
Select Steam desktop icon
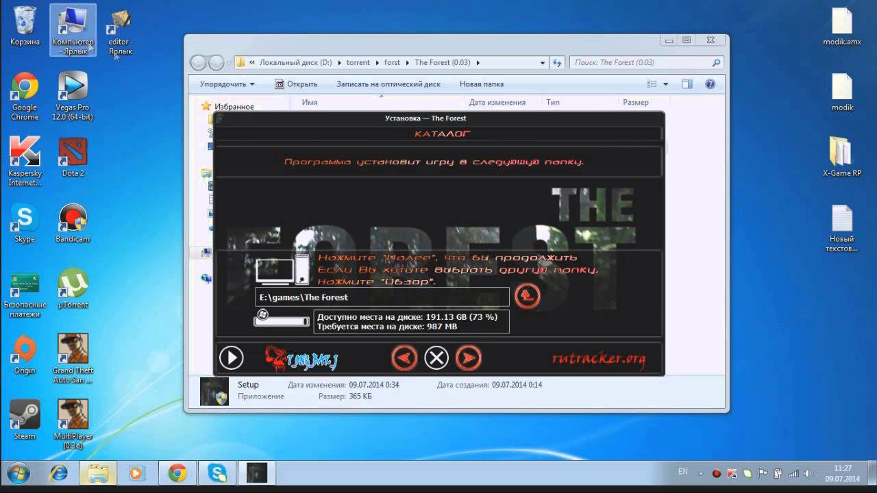25,421
